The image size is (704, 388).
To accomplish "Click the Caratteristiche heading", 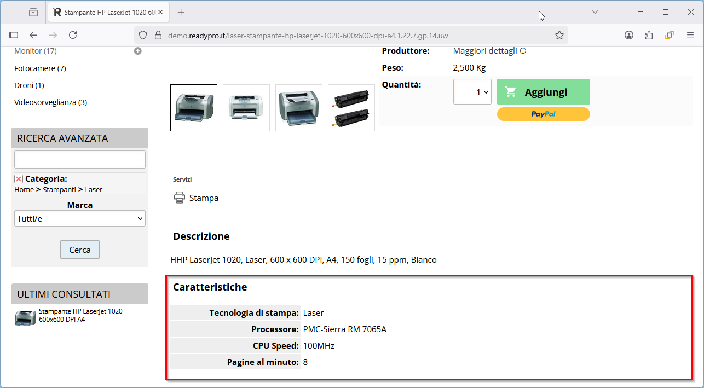I will pos(210,287).
